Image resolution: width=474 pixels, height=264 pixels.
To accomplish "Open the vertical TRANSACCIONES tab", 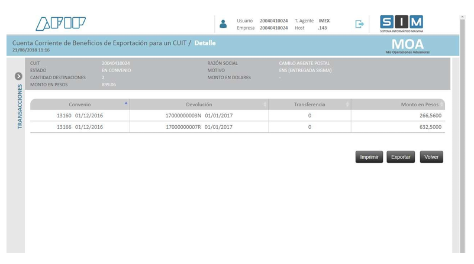I will click(19, 107).
